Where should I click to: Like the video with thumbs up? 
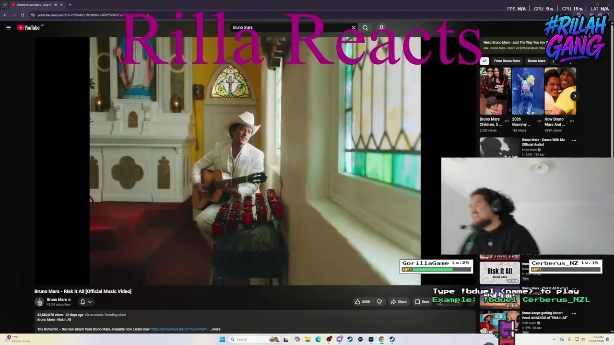click(x=363, y=301)
